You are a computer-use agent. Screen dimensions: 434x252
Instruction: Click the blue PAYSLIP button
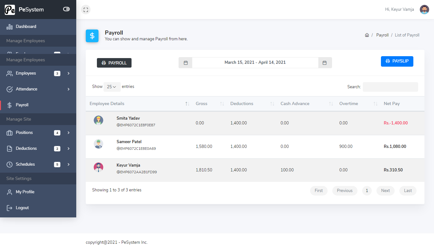click(x=397, y=61)
